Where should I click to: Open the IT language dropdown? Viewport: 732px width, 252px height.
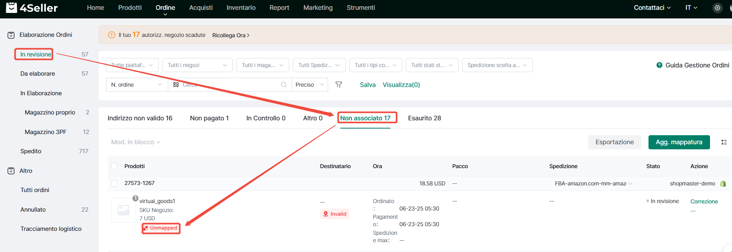click(x=691, y=7)
